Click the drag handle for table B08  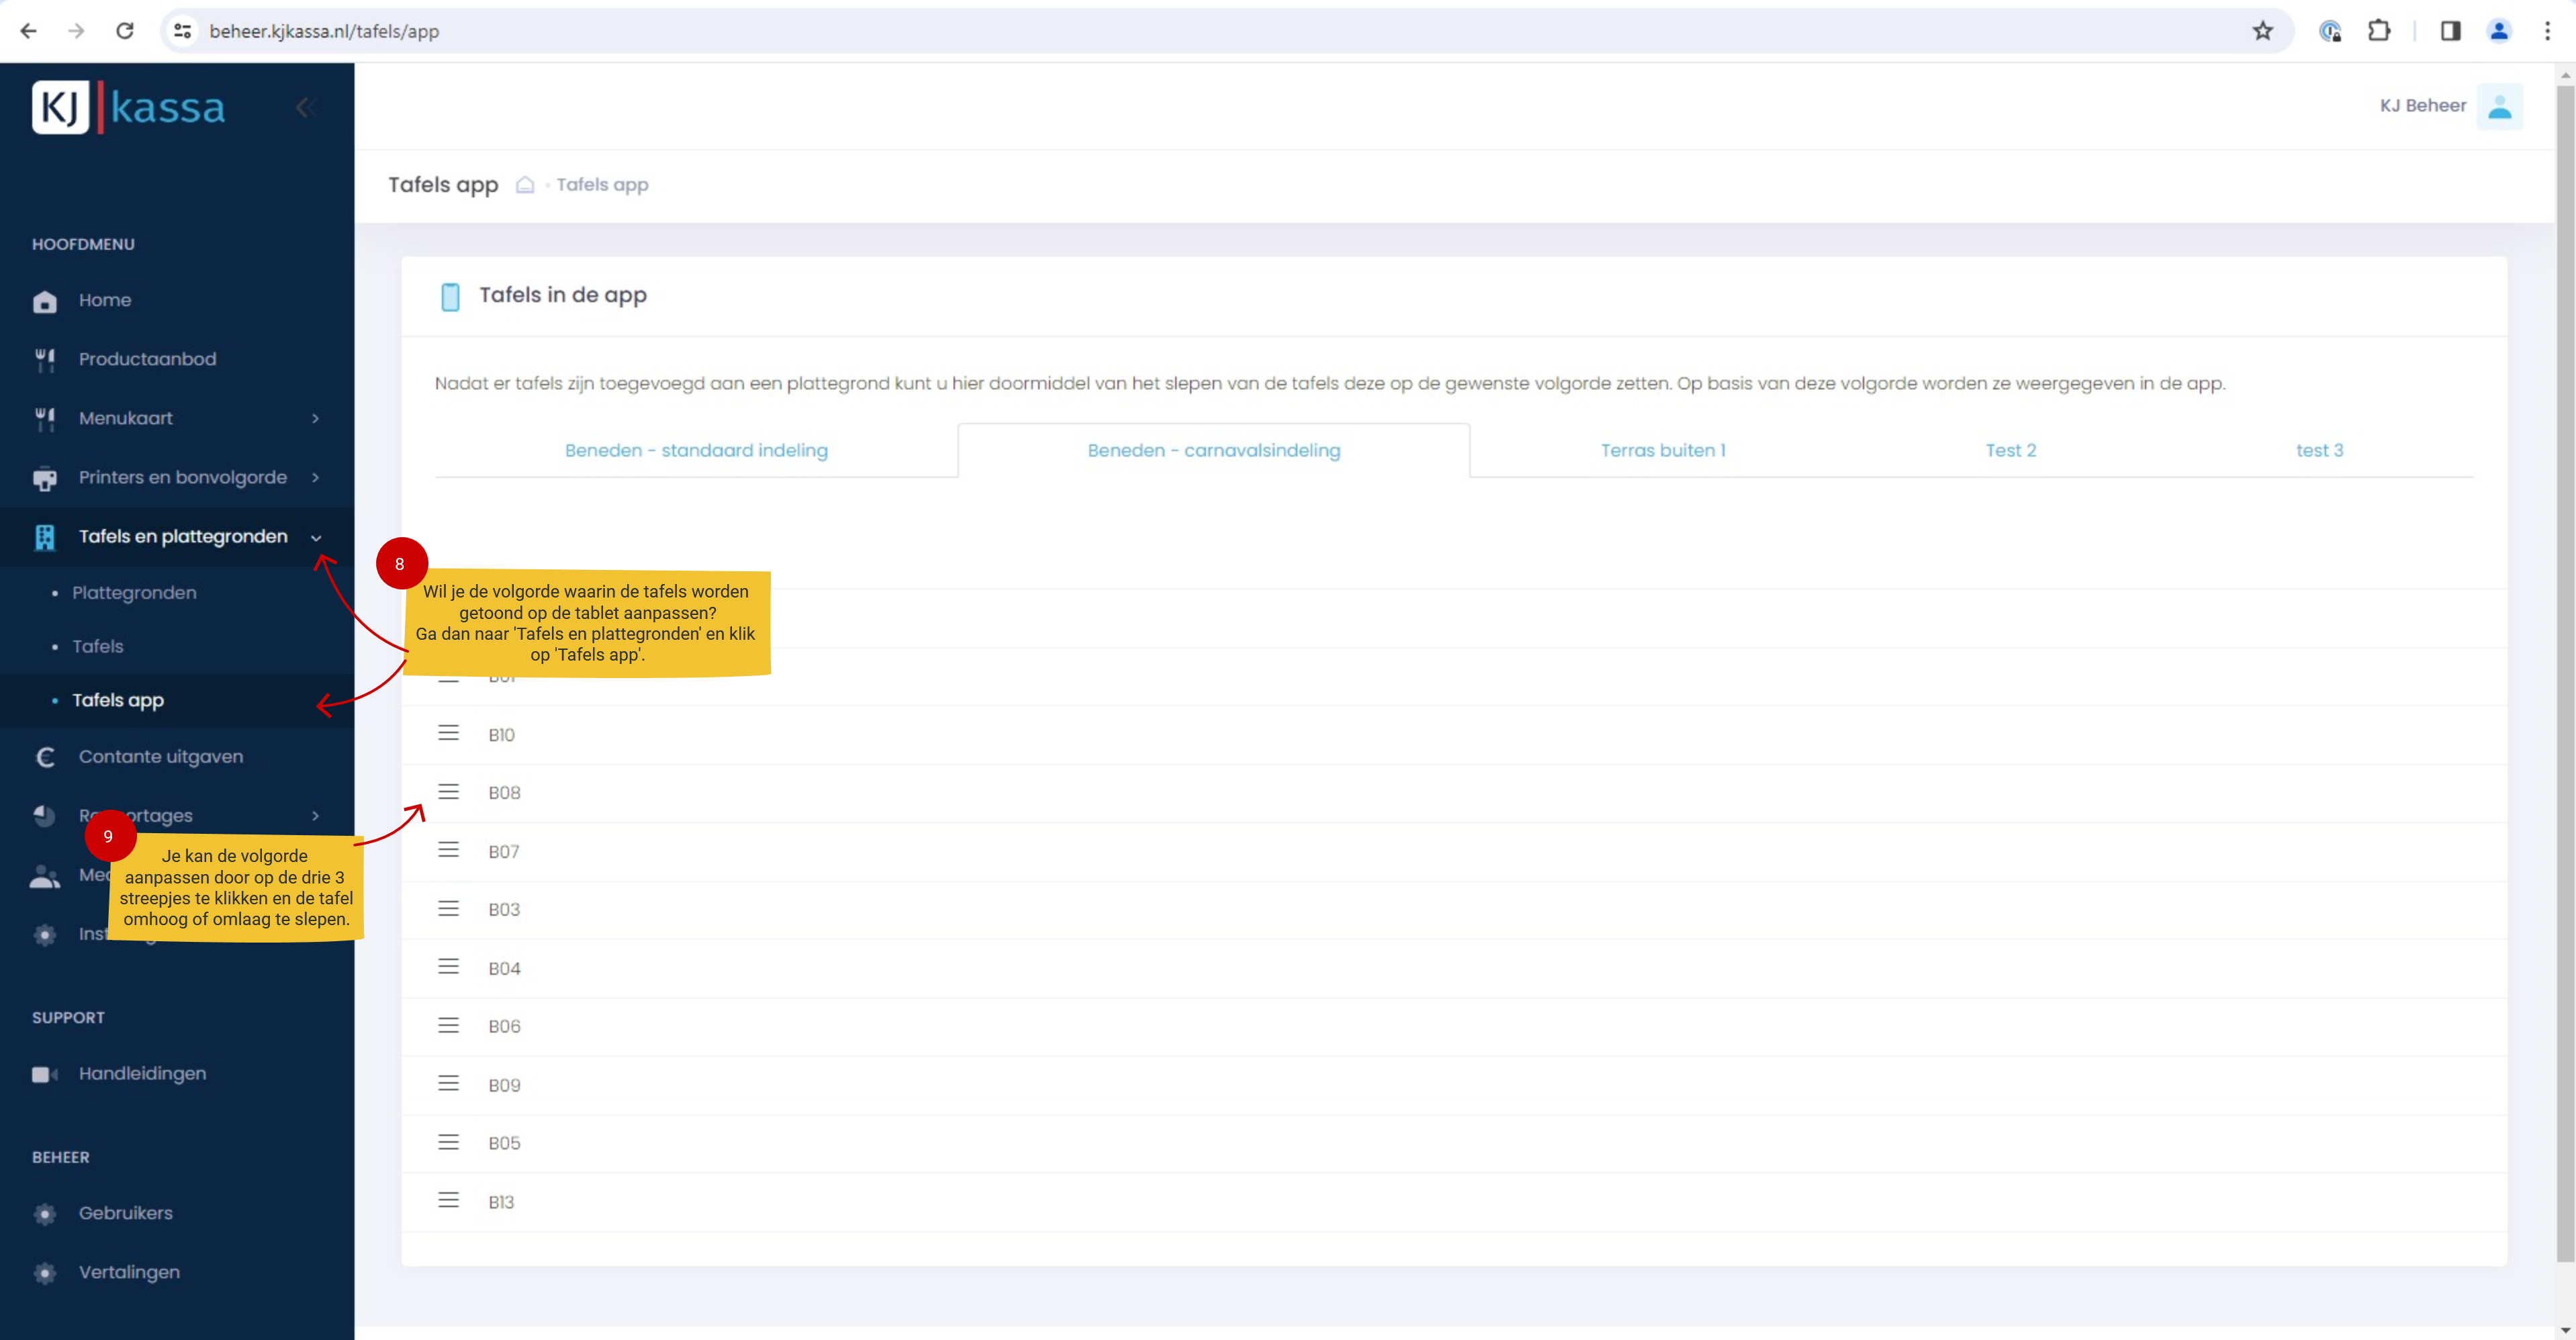pos(448,792)
